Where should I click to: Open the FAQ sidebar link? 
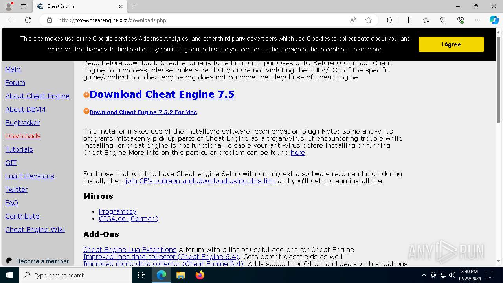coord(12,203)
